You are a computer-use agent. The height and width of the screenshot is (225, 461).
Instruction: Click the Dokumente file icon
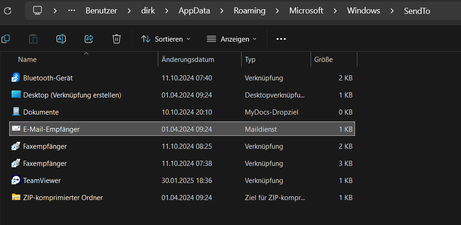click(x=16, y=112)
